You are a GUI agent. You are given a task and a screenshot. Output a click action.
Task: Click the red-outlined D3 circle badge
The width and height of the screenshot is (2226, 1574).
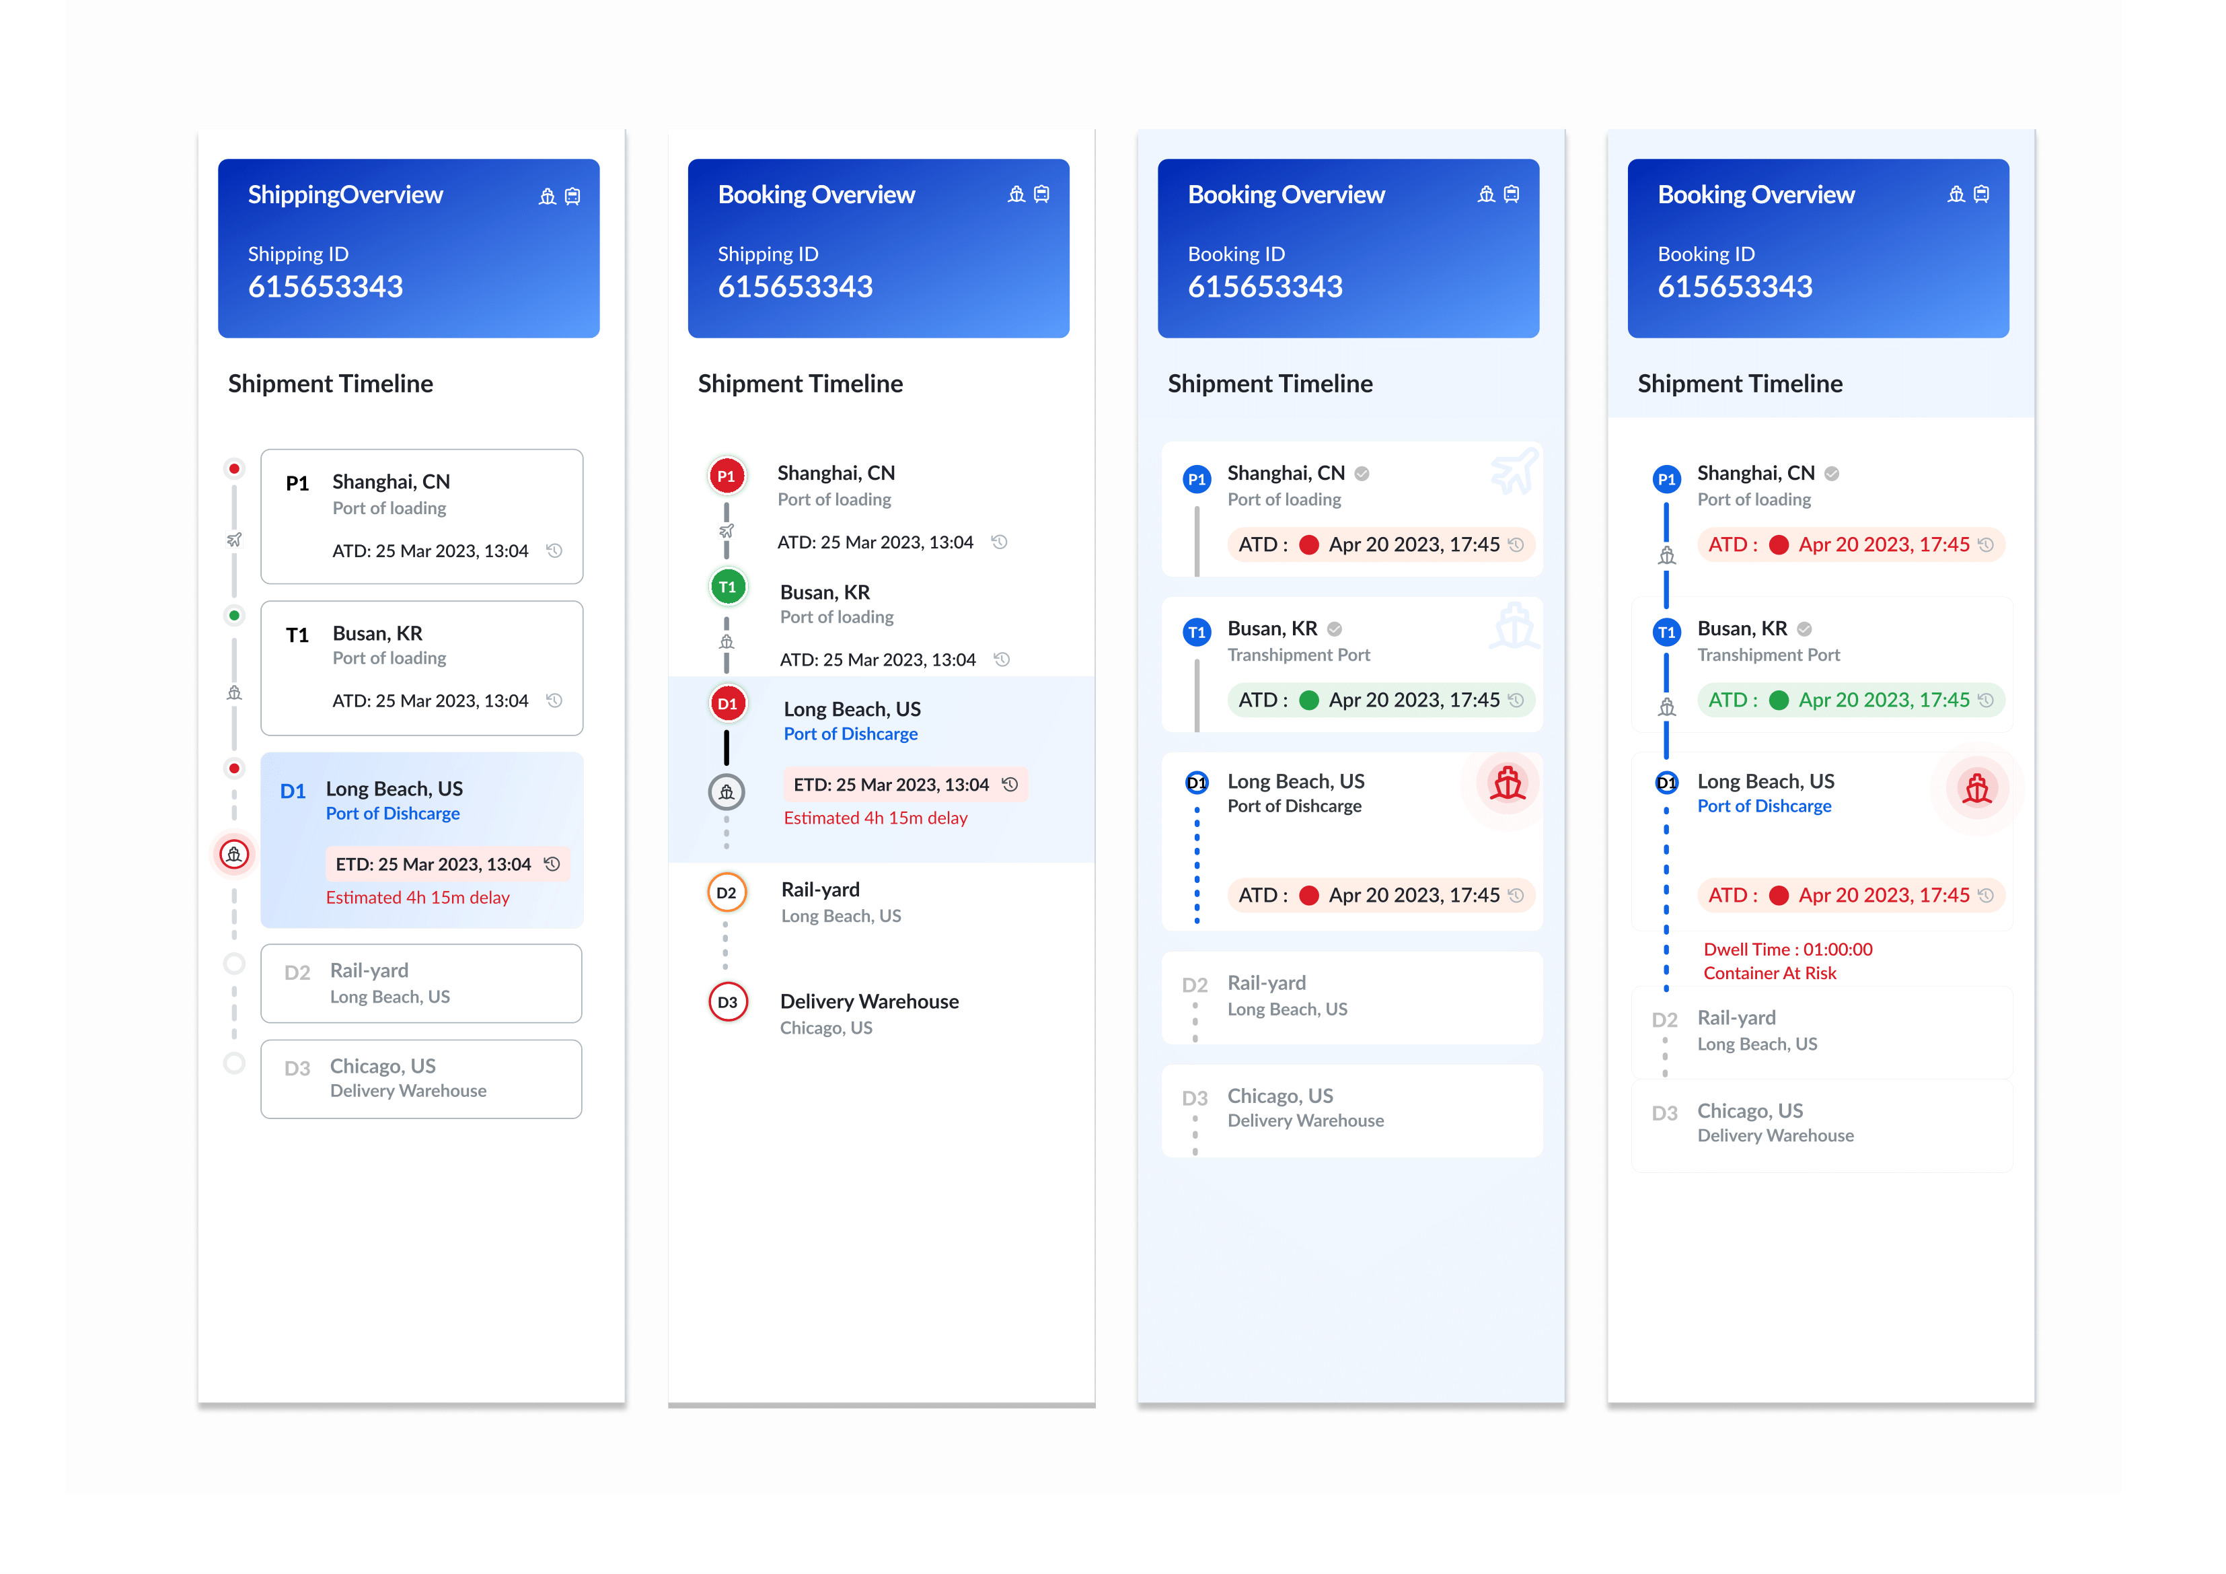(728, 1002)
